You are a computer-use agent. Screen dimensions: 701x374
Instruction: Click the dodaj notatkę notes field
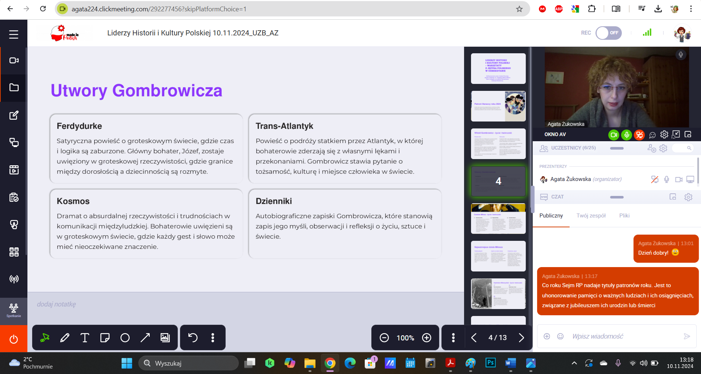245,304
